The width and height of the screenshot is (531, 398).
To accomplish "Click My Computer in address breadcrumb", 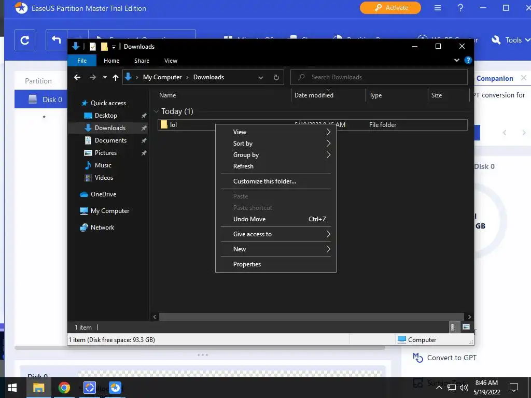I will coord(162,77).
